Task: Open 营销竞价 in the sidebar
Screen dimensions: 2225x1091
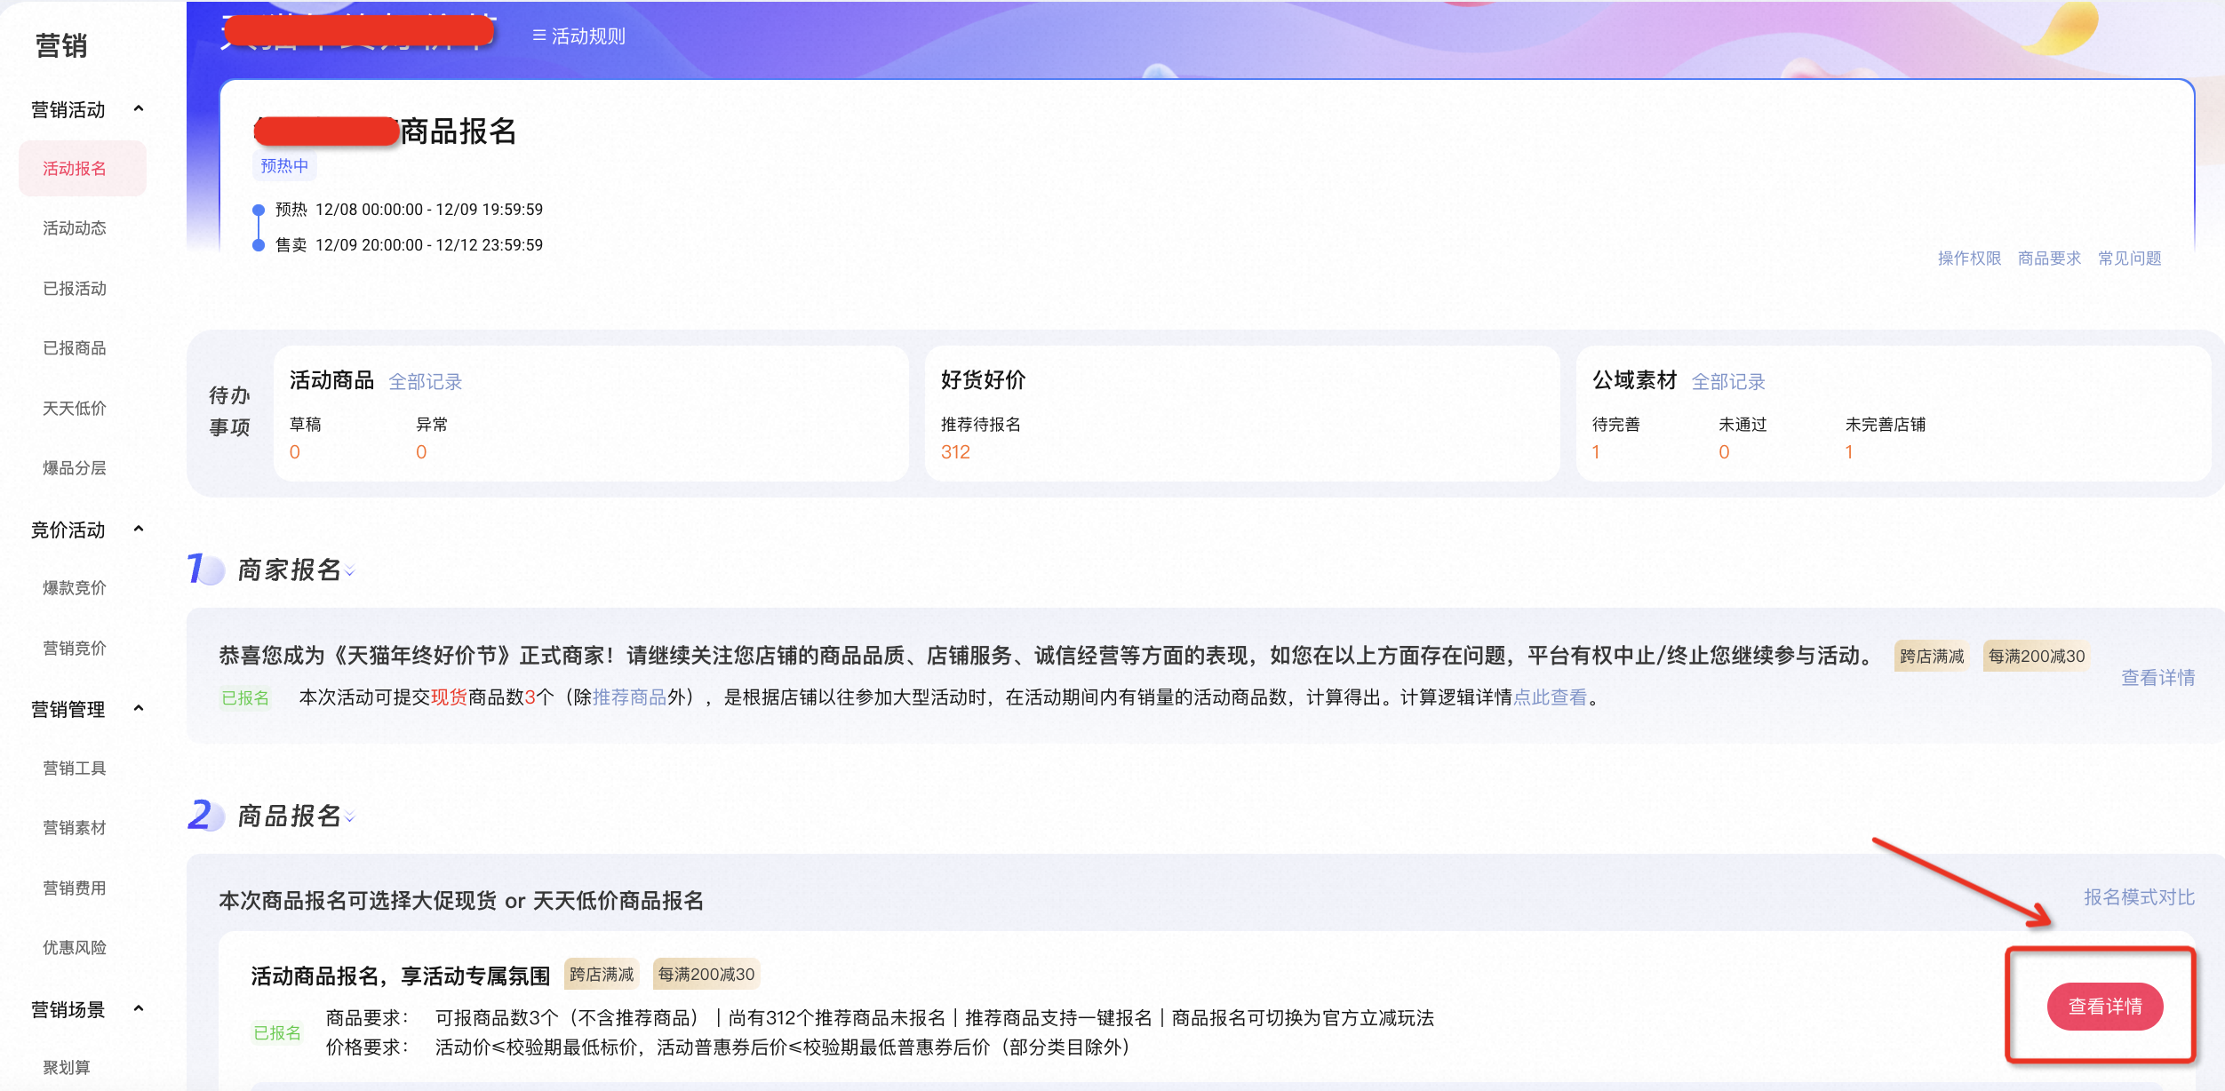Action: click(x=75, y=649)
